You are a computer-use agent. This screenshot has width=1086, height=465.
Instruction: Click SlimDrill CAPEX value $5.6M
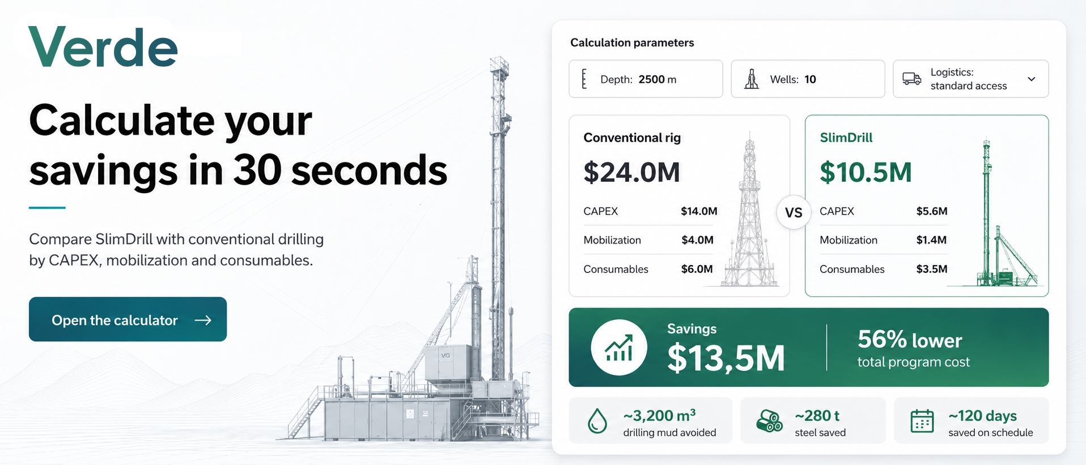point(932,211)
